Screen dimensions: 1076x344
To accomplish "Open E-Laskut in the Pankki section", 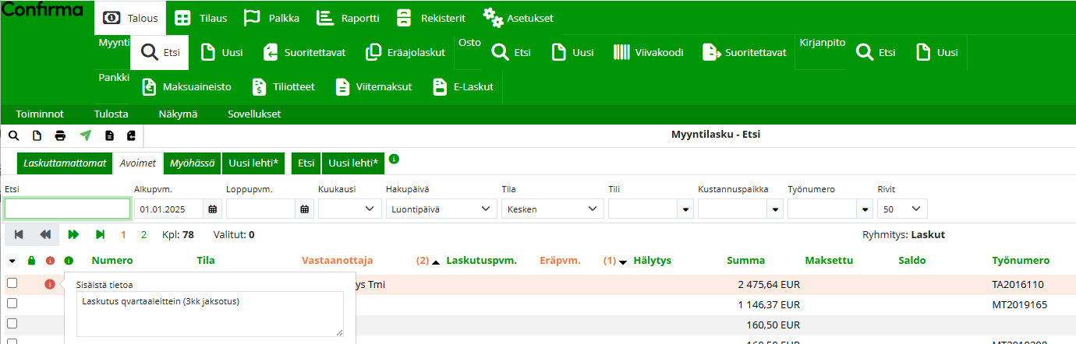I will (464, 87).
